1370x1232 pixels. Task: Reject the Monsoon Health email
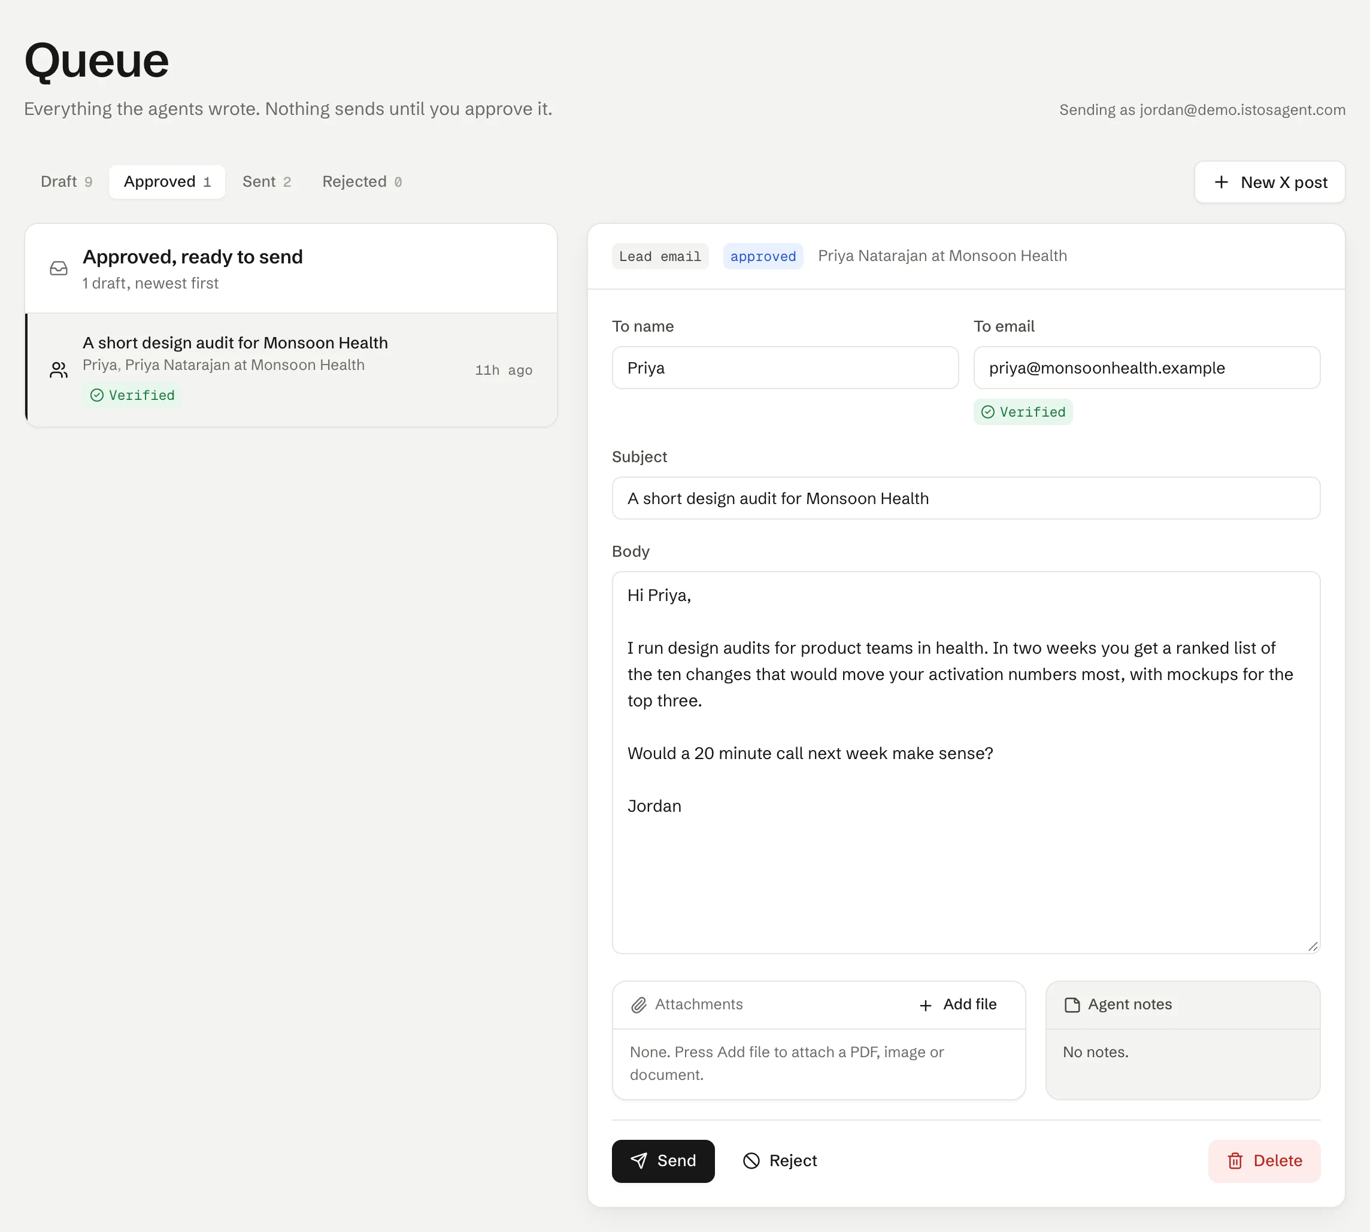(780, 1161)
